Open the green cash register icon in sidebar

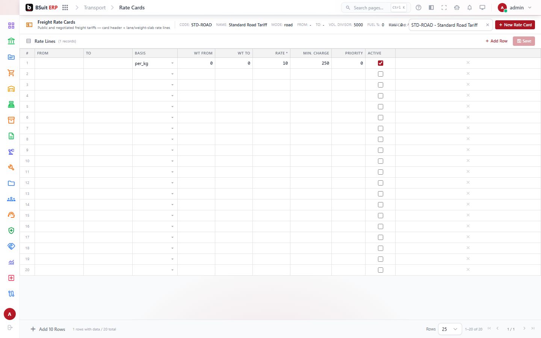11,104
